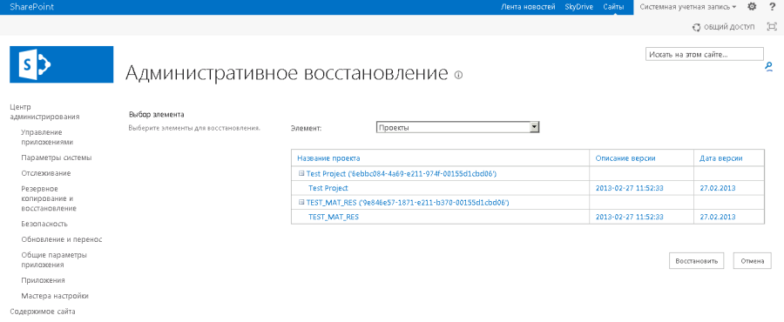Open Системная учетная запись account menu
784x322 pixels.
[x=688, y=7]
